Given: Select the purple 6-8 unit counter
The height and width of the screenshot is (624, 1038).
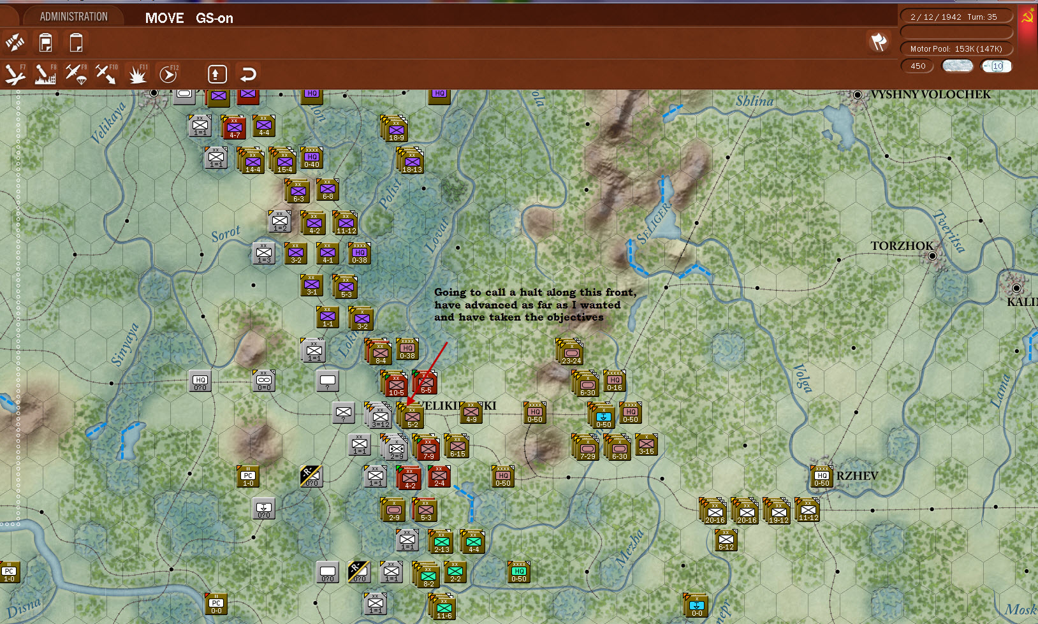Looking at the screenshot, I should tap(328, 190).
